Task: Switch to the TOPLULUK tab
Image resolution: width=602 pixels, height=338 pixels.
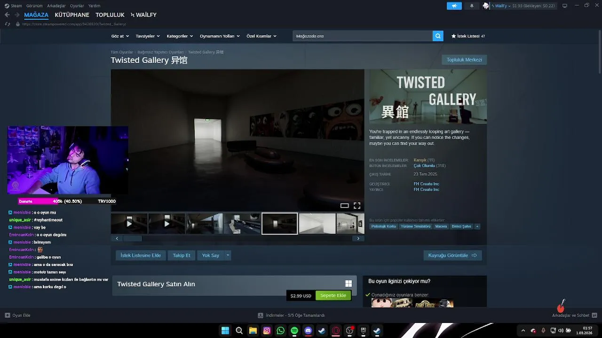Action: 110,15
